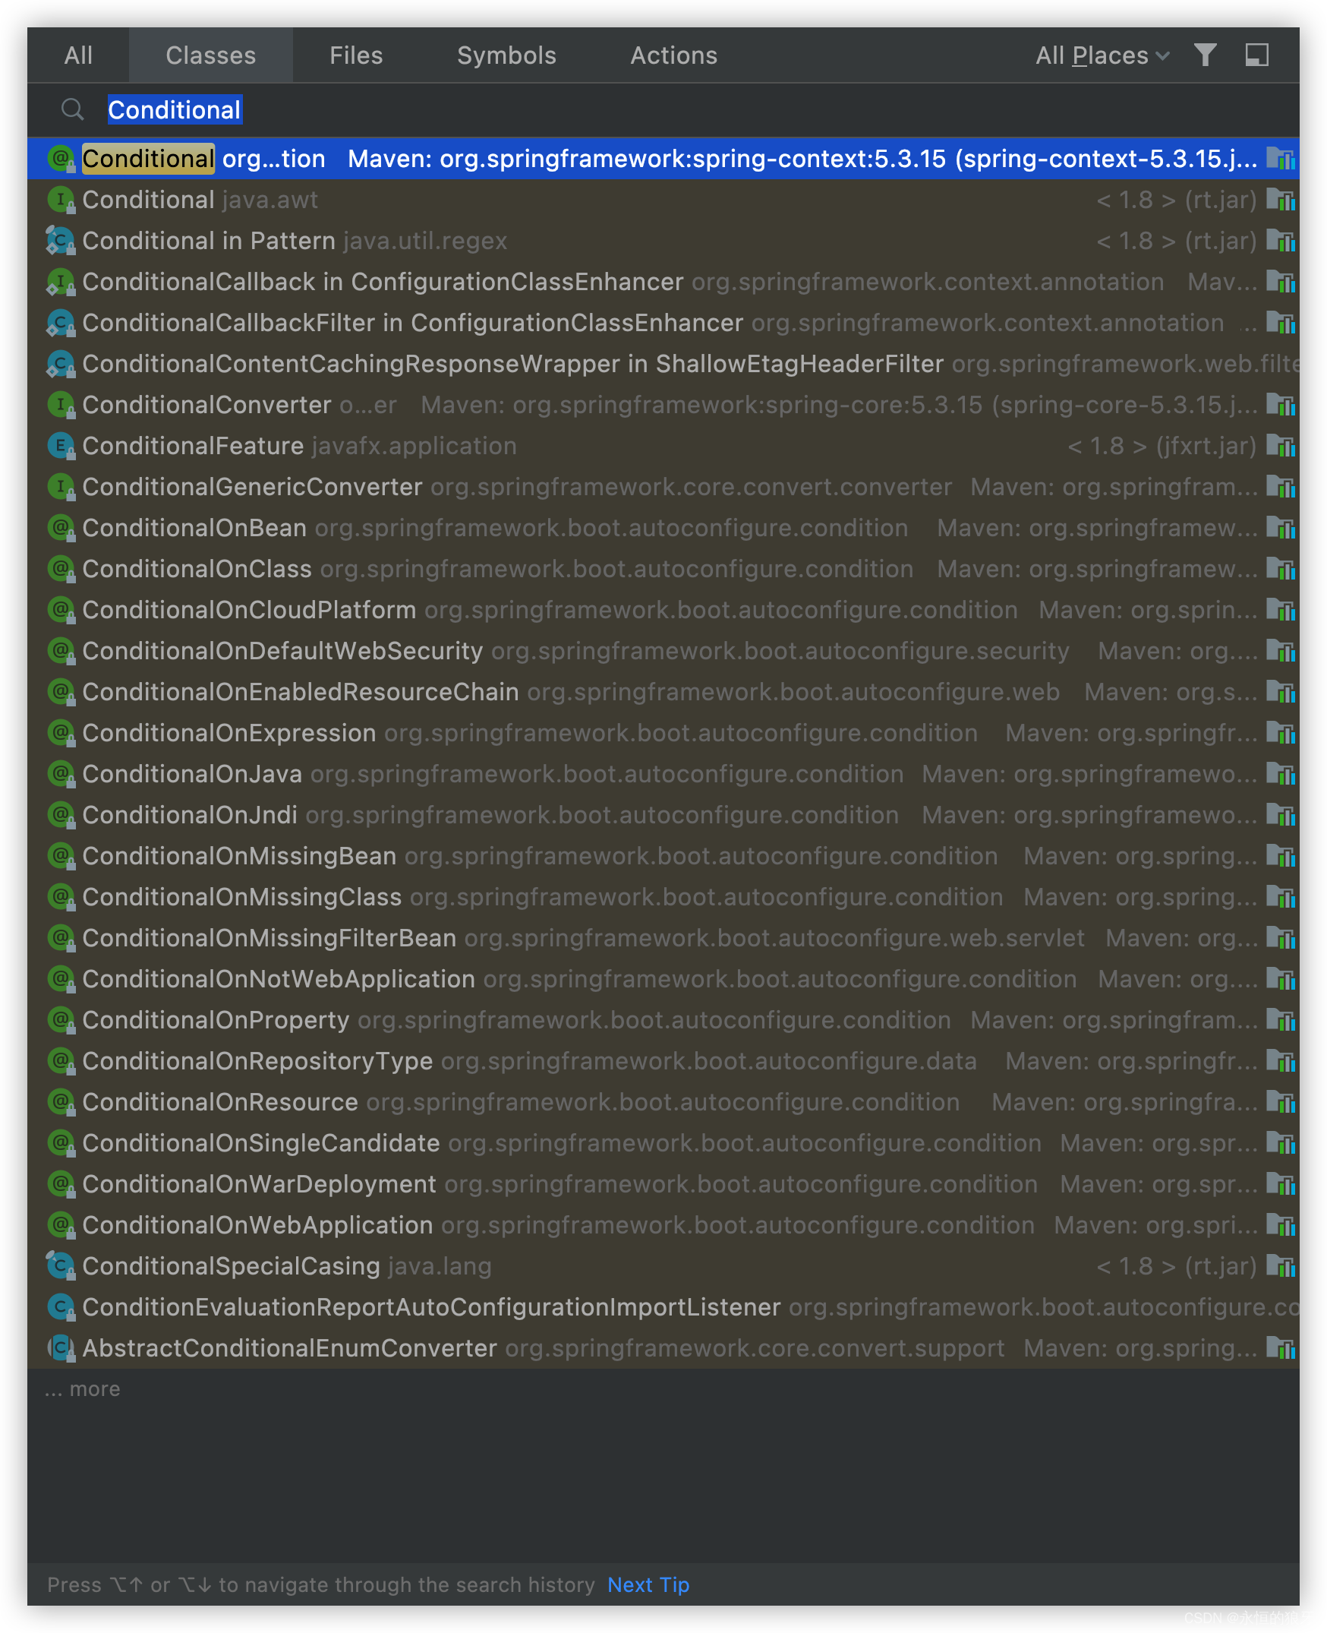Image resolution: width=1327 pixels, height=1633 pixels.
Task: Click annotation icon of ConditionalOnWebApplication row
Action: tap(61, 1225)
